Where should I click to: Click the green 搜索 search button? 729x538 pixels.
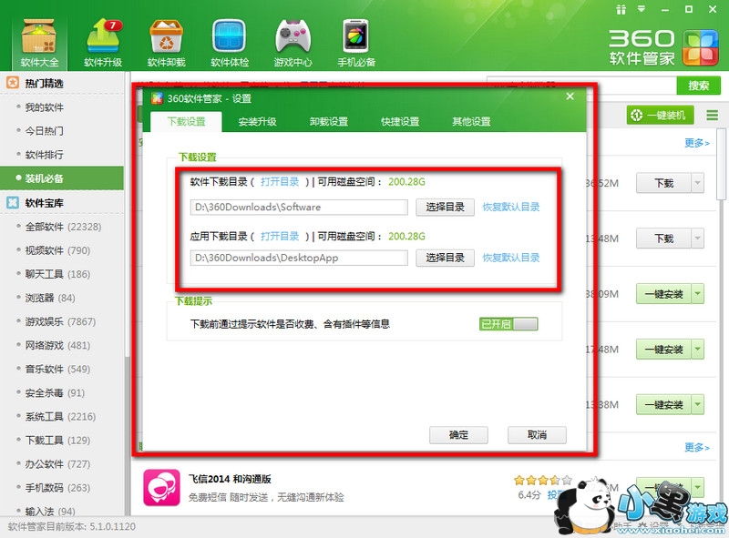[698, 86]
